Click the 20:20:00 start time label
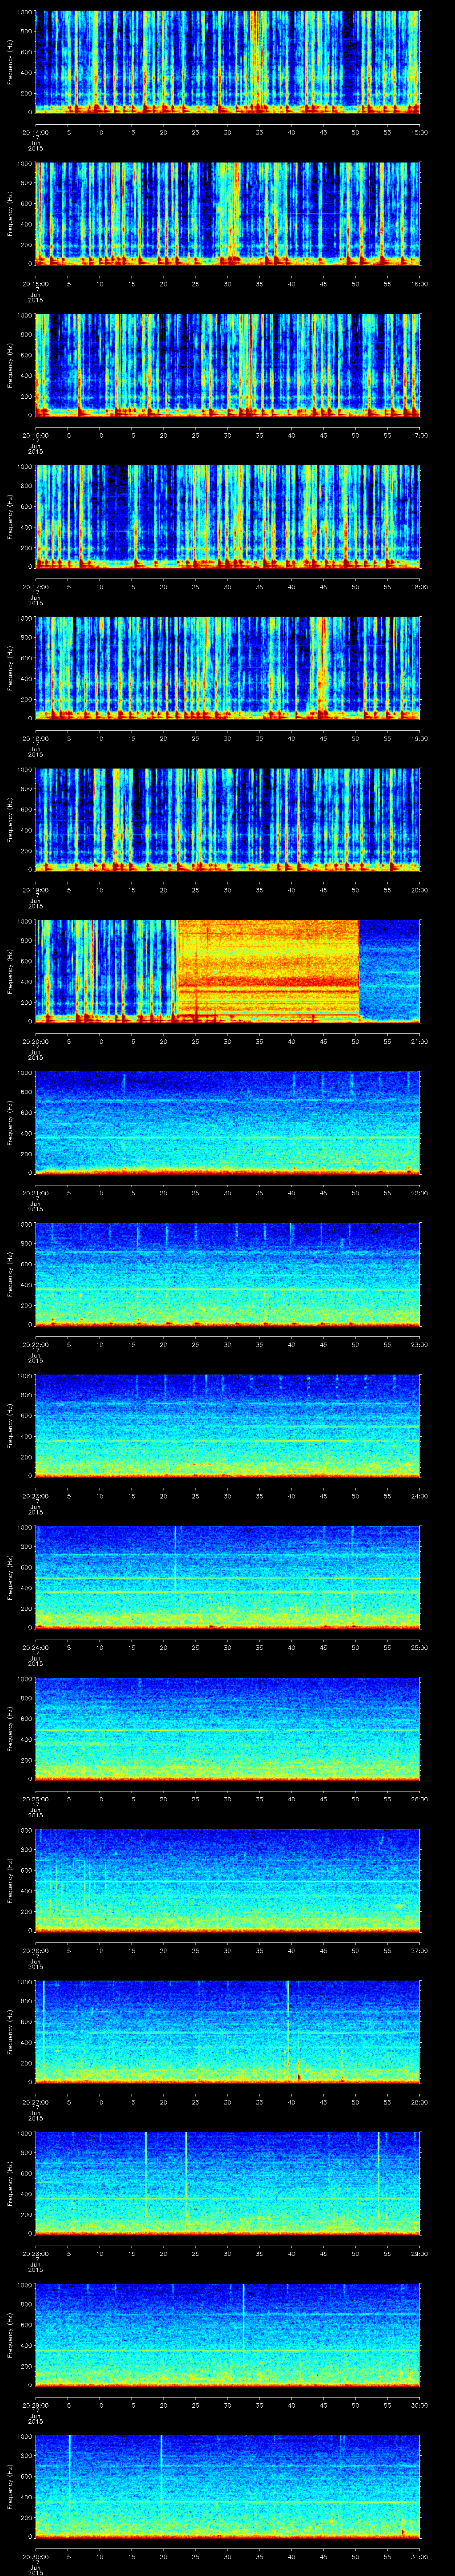455x2576 pixels. pos(36,1042)
